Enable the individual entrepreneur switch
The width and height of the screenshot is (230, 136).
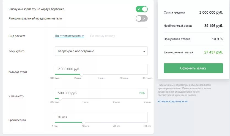click(142, 18)
